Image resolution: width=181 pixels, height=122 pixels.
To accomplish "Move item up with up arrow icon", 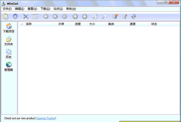I will click(75, 16).
